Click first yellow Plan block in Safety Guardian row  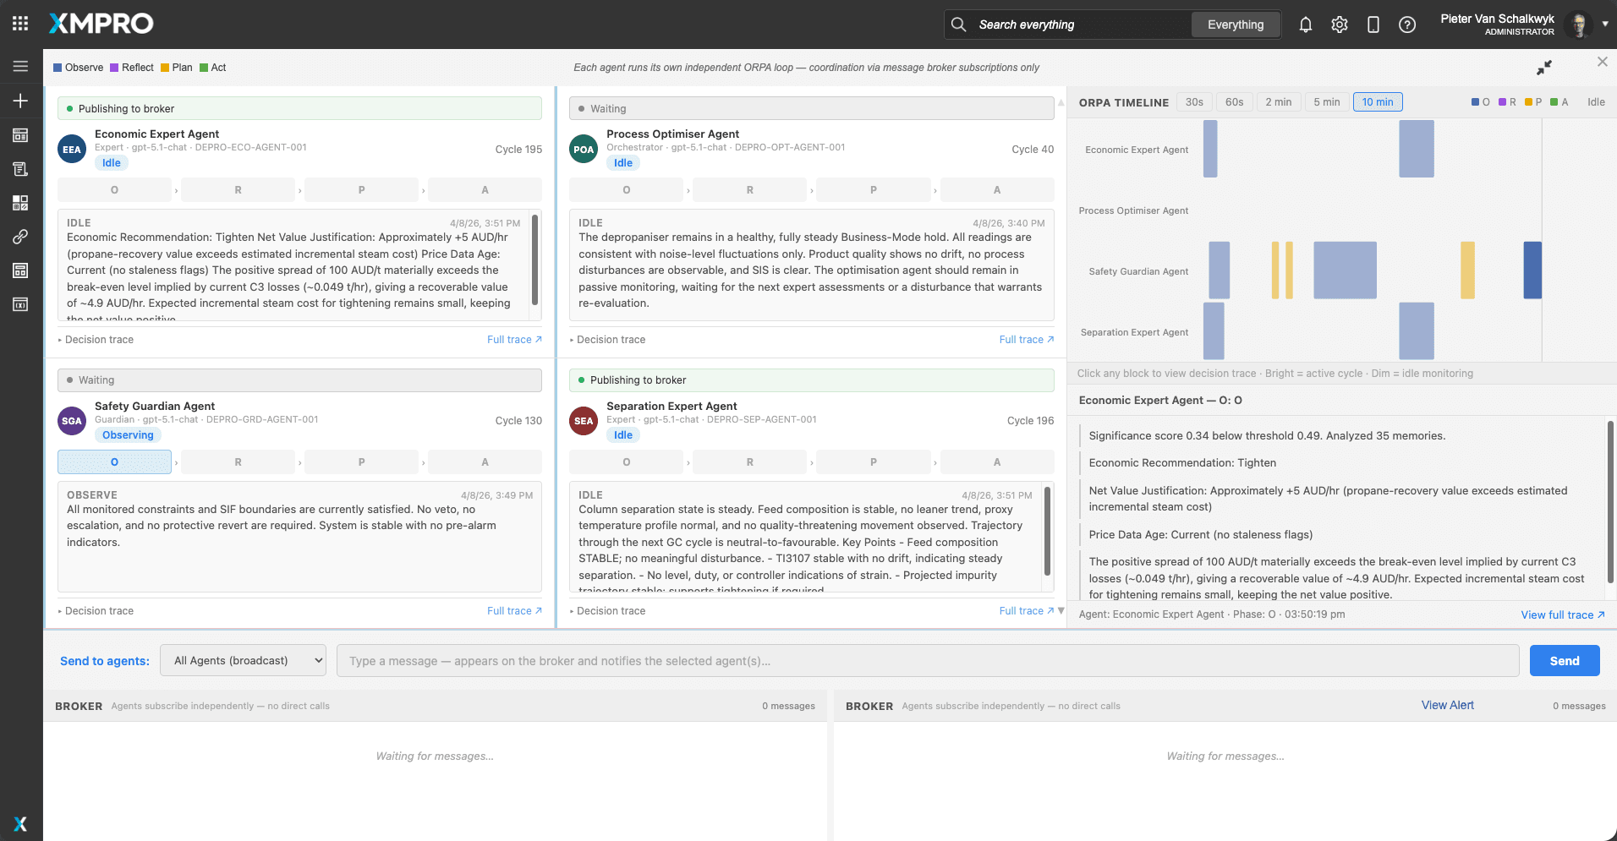pyautogui.click(x=1274, y=270)
